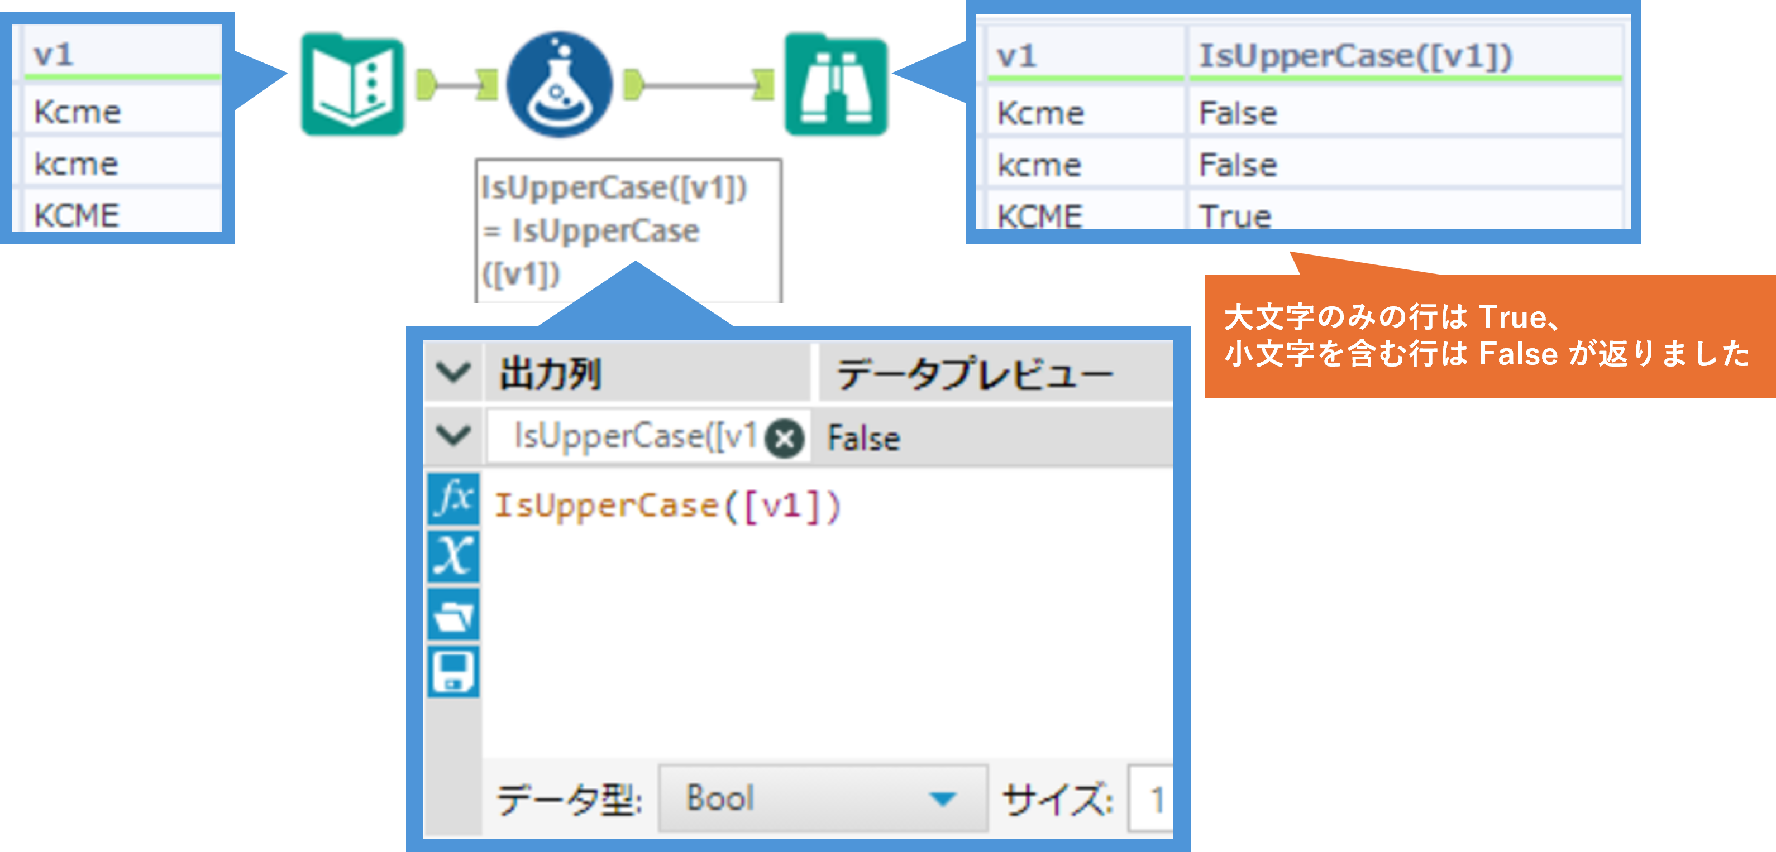
Task: Click the size input field
Action: pyautogui.click(x=1152, y=800)
